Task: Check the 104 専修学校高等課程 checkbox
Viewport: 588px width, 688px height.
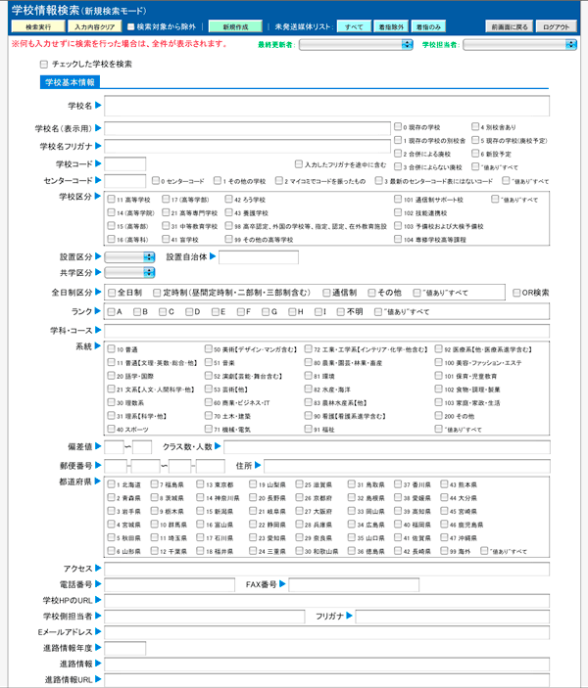Action: 398,239
